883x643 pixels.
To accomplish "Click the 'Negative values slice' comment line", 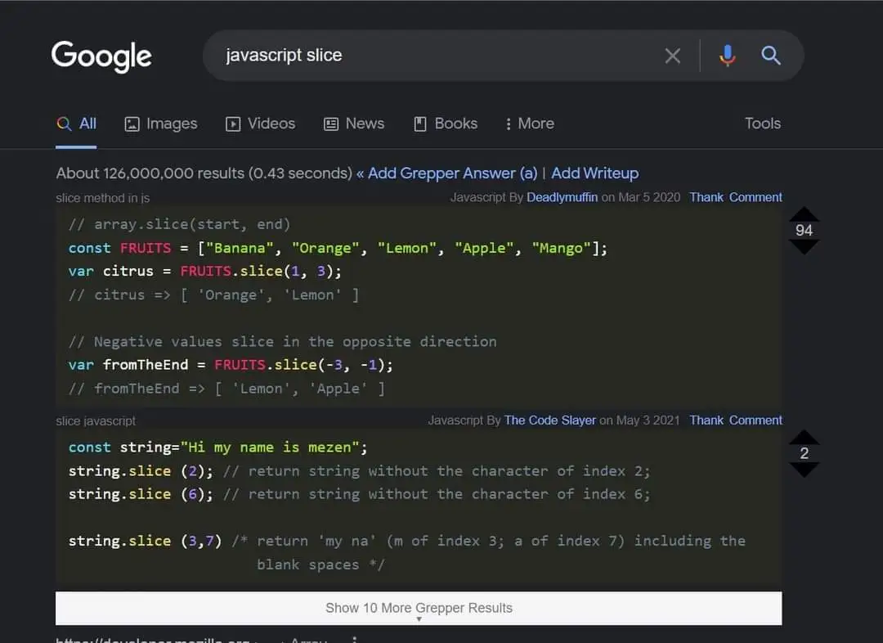I will [283, 342].
